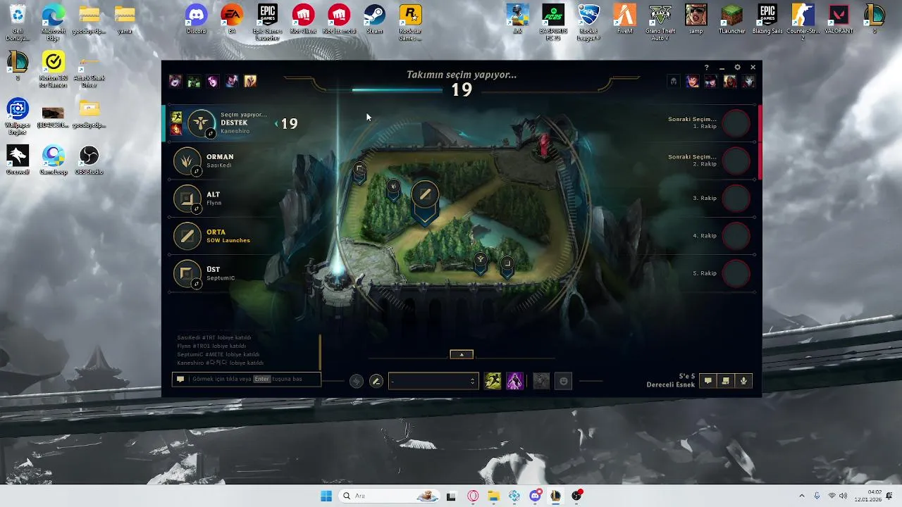Open the emote selector button
Viewport: 902px width, 507px height.
(x=563, y=381)
